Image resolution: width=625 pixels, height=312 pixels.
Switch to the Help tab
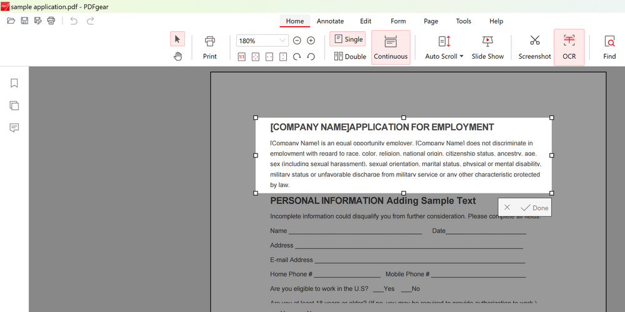(496, 21)
